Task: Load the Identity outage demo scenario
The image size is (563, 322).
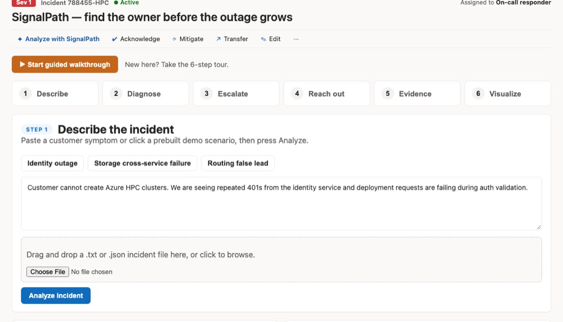Action: click(x=52, y=163)
